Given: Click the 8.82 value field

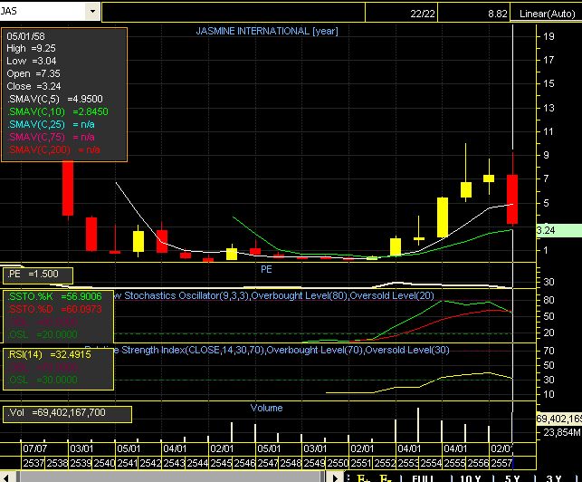Looking at the screenshot, I should [474, 14].
